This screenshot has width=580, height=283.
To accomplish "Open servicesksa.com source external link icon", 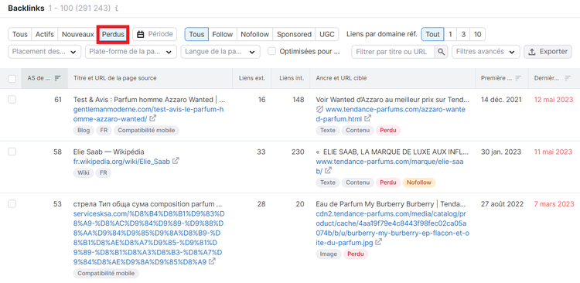I will 212,261.
